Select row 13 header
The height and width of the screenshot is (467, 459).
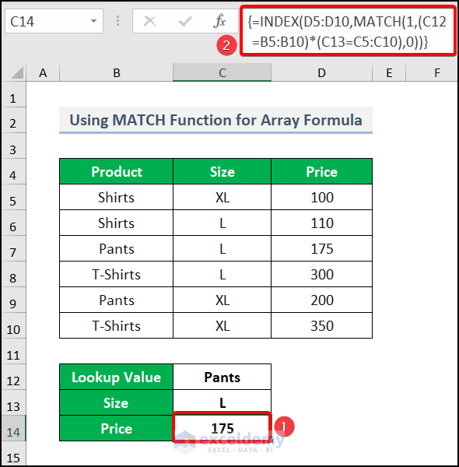click(x=14, y=402)
